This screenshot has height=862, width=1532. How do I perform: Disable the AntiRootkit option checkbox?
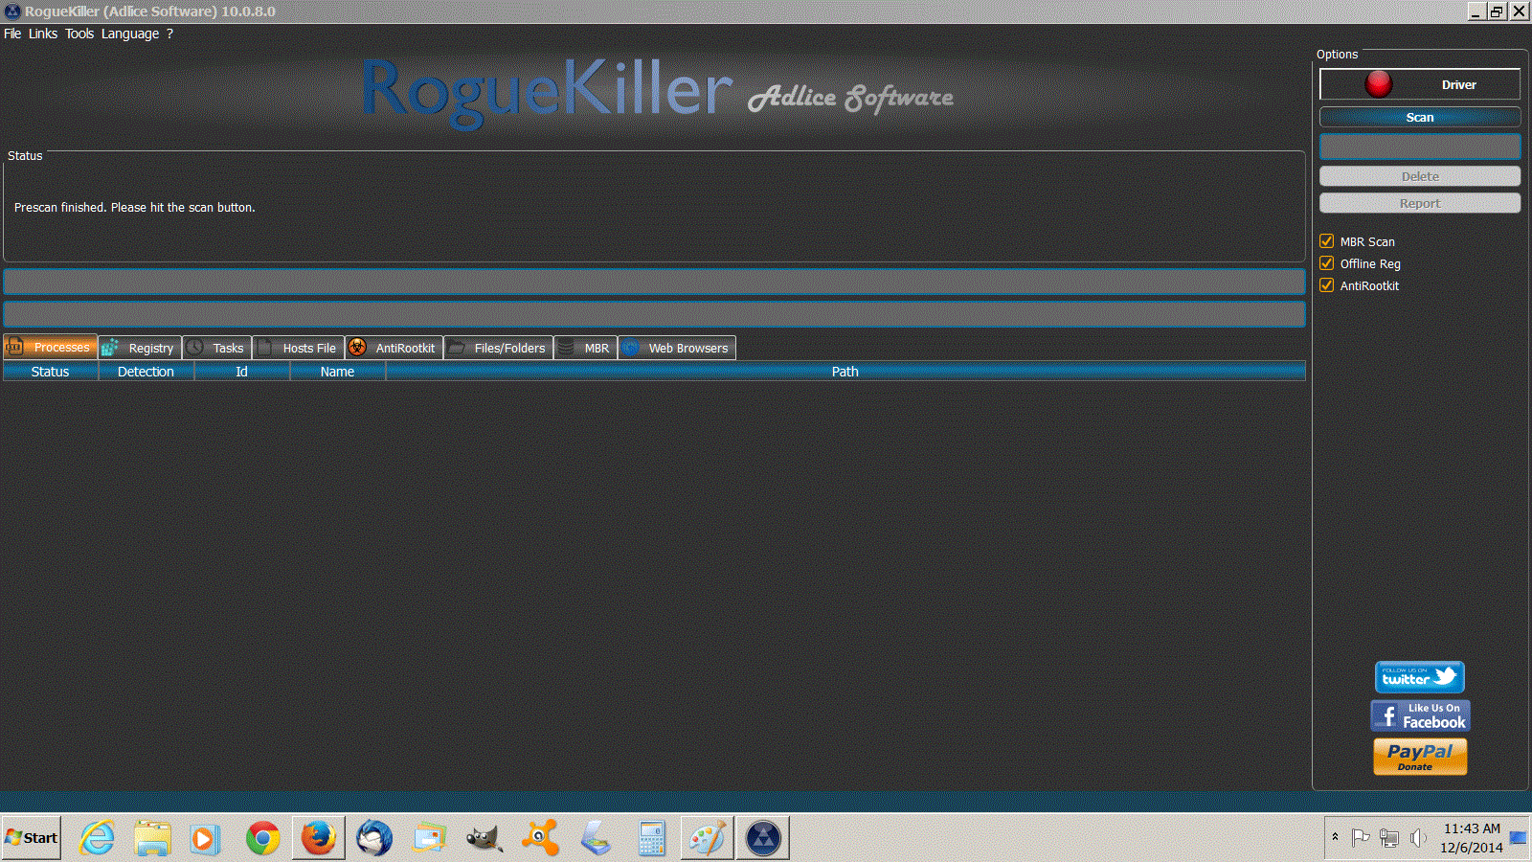pos(1327,285)
